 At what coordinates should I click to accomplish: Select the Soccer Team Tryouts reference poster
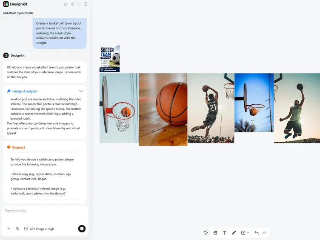[110, 59]
